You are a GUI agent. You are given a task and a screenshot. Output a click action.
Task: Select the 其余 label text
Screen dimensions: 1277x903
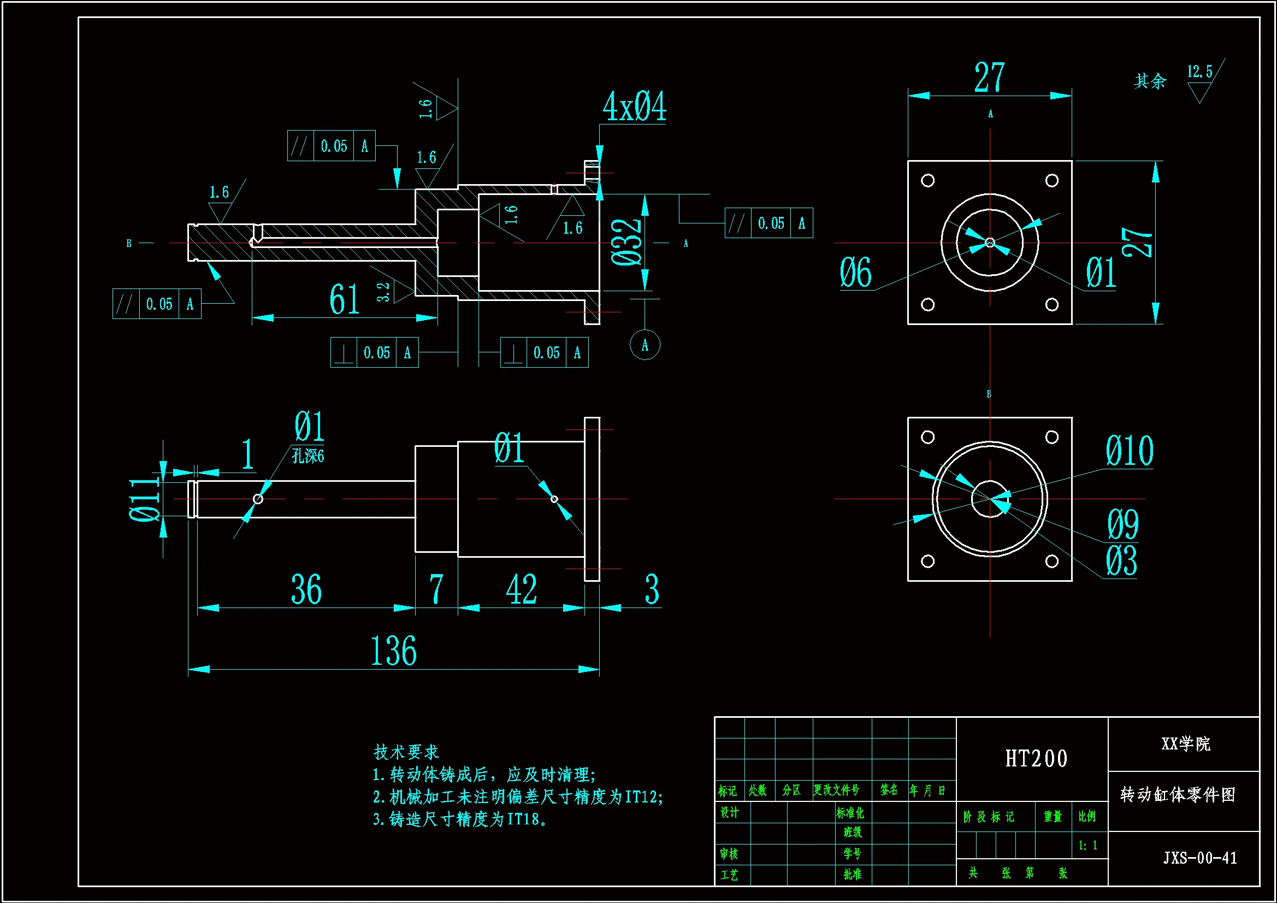(1150, 81)
